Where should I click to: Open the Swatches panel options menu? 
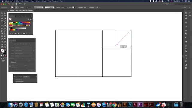[x=31, y=16]
